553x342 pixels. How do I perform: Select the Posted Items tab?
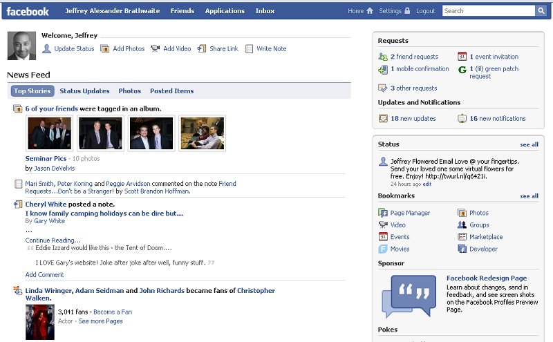click(171, 91)
